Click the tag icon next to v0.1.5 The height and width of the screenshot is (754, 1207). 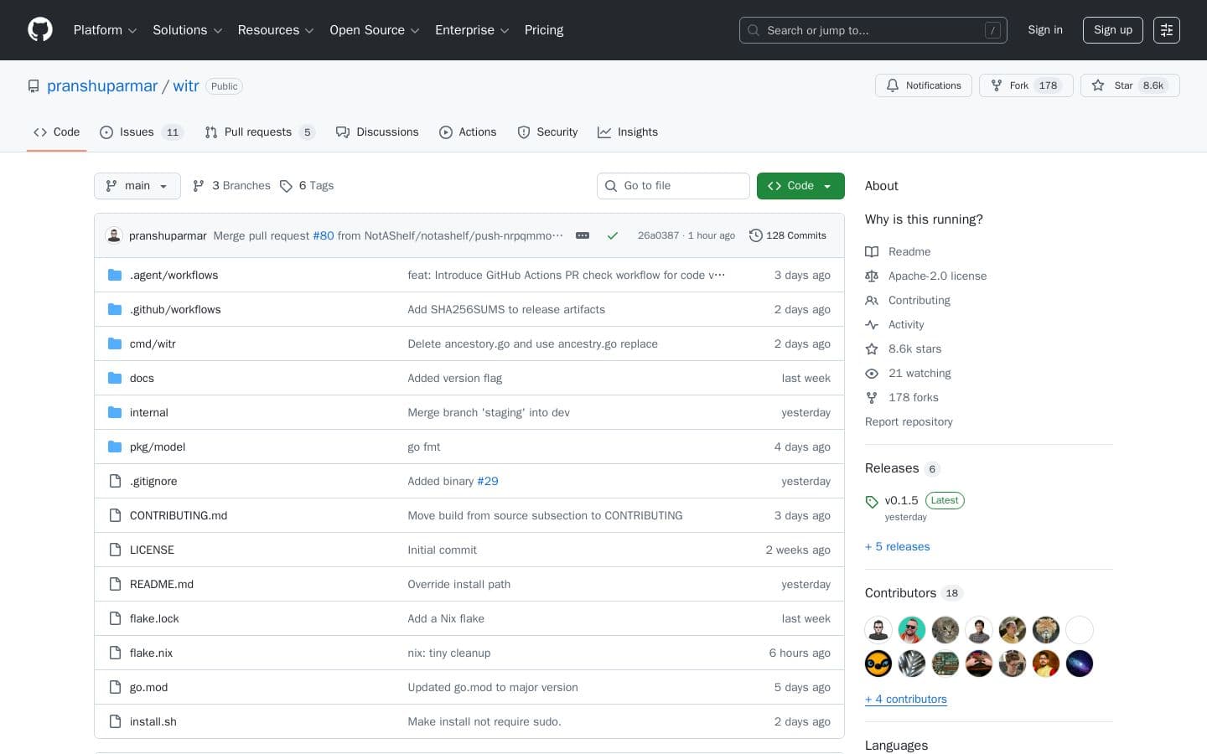point(873,501)
